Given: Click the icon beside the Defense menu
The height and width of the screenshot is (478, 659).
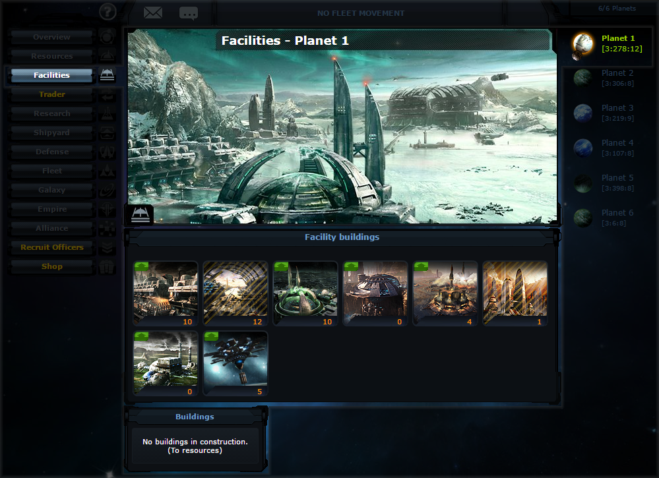Looking at the screenshot, I should (x=107, y=152).
